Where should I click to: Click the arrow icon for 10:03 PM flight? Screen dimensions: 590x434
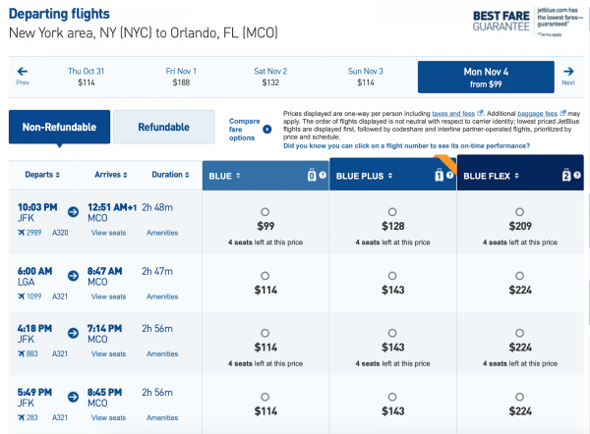point(74,212)
